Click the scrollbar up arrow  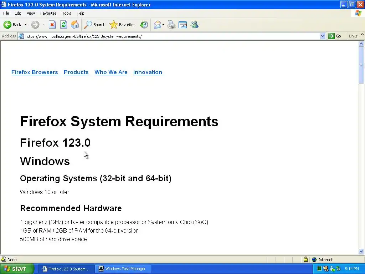(361, 44)
